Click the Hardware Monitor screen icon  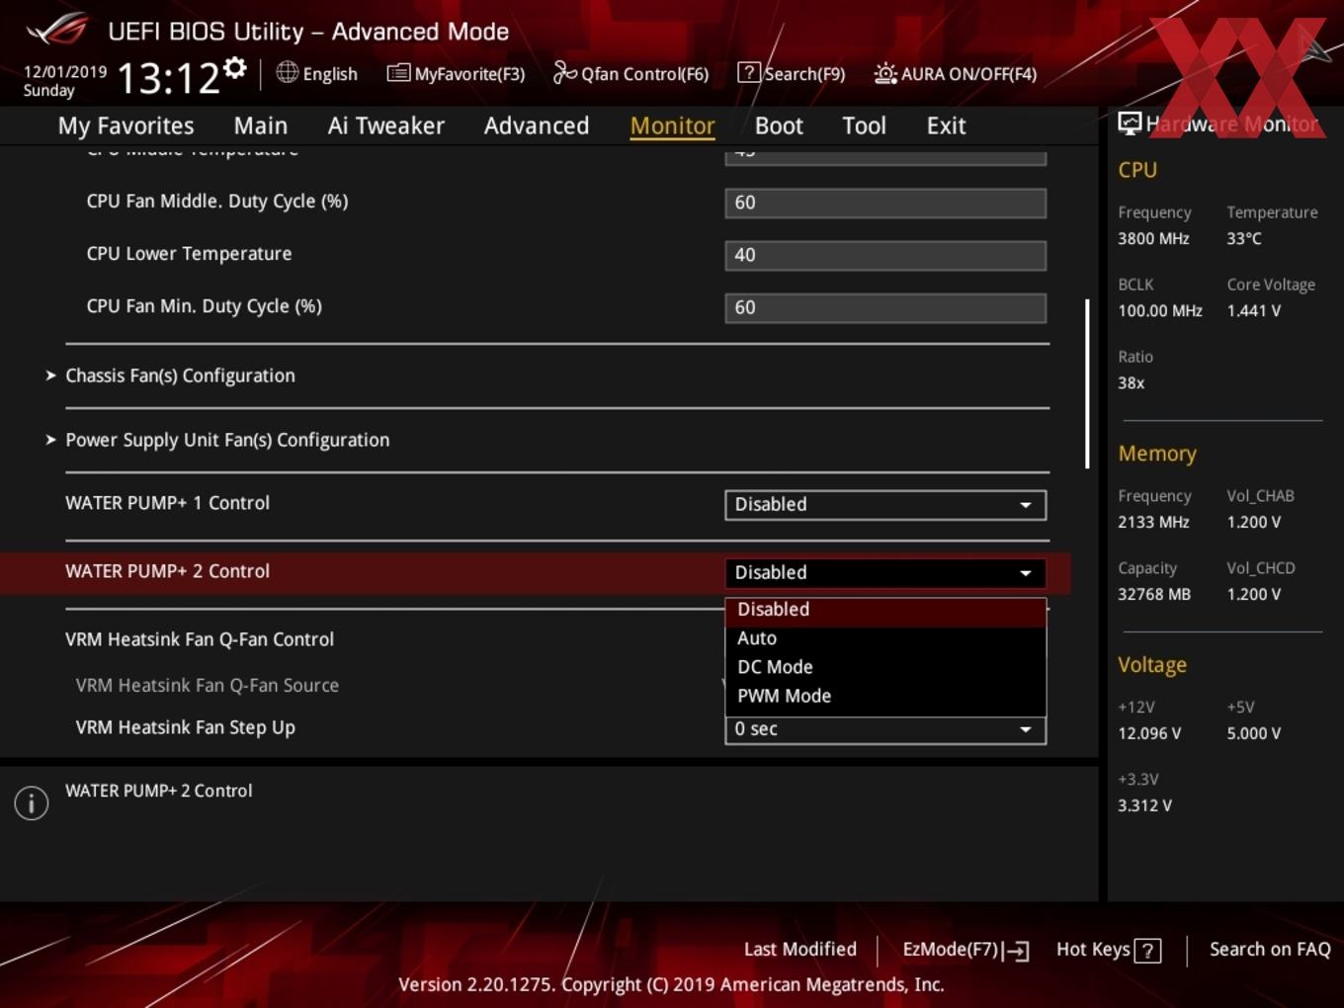(1130, 124)
